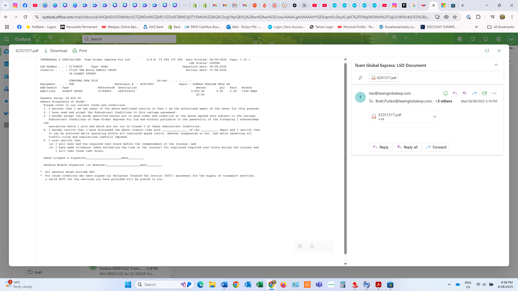Click the Download PDF icon

(46, 51)
